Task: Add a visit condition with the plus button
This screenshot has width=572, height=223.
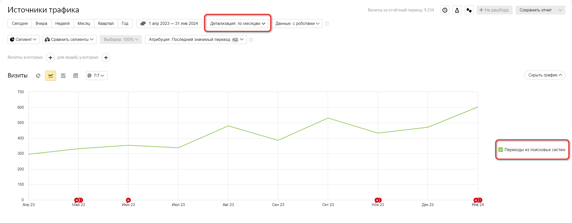Action: pyautogui.click(x=50, y=58)
